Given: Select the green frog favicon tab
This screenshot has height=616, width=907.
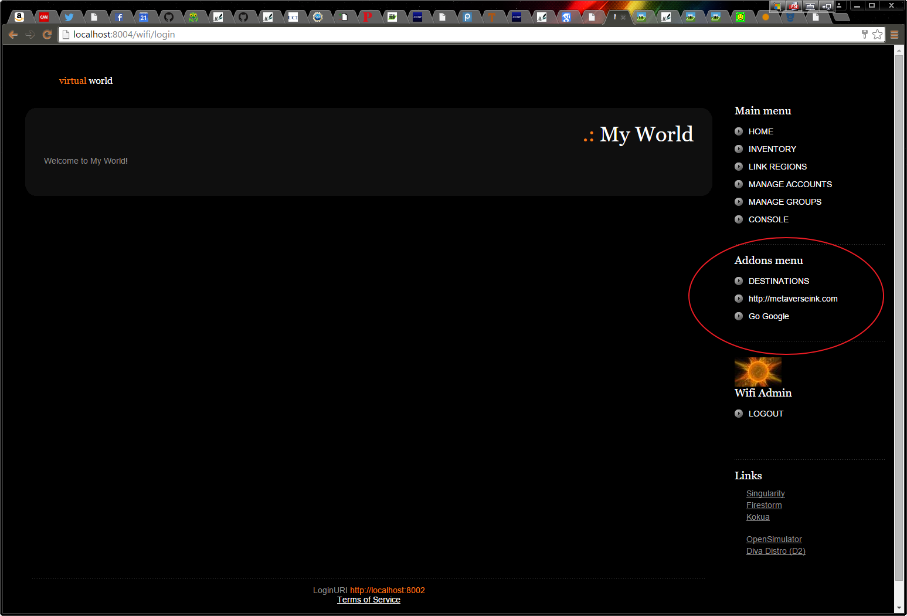Looking at the screenshot, I should point(193,17).
